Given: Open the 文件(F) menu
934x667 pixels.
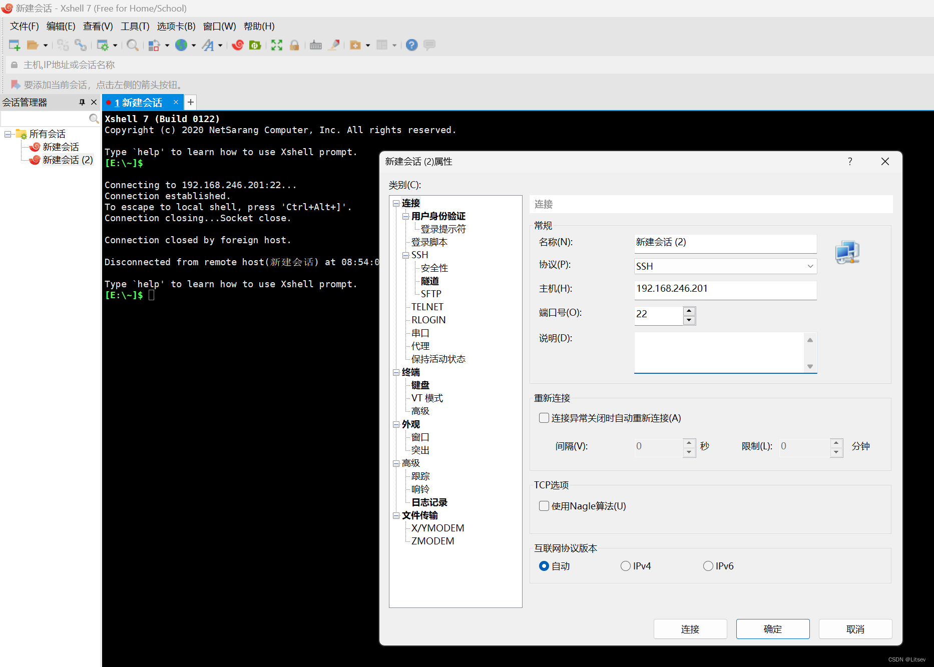Looking at the screenshot, I should click(x=25, y=27).
